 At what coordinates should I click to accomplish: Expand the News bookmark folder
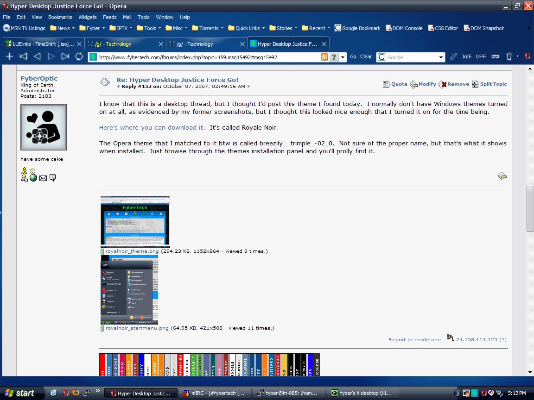(62, 28)
